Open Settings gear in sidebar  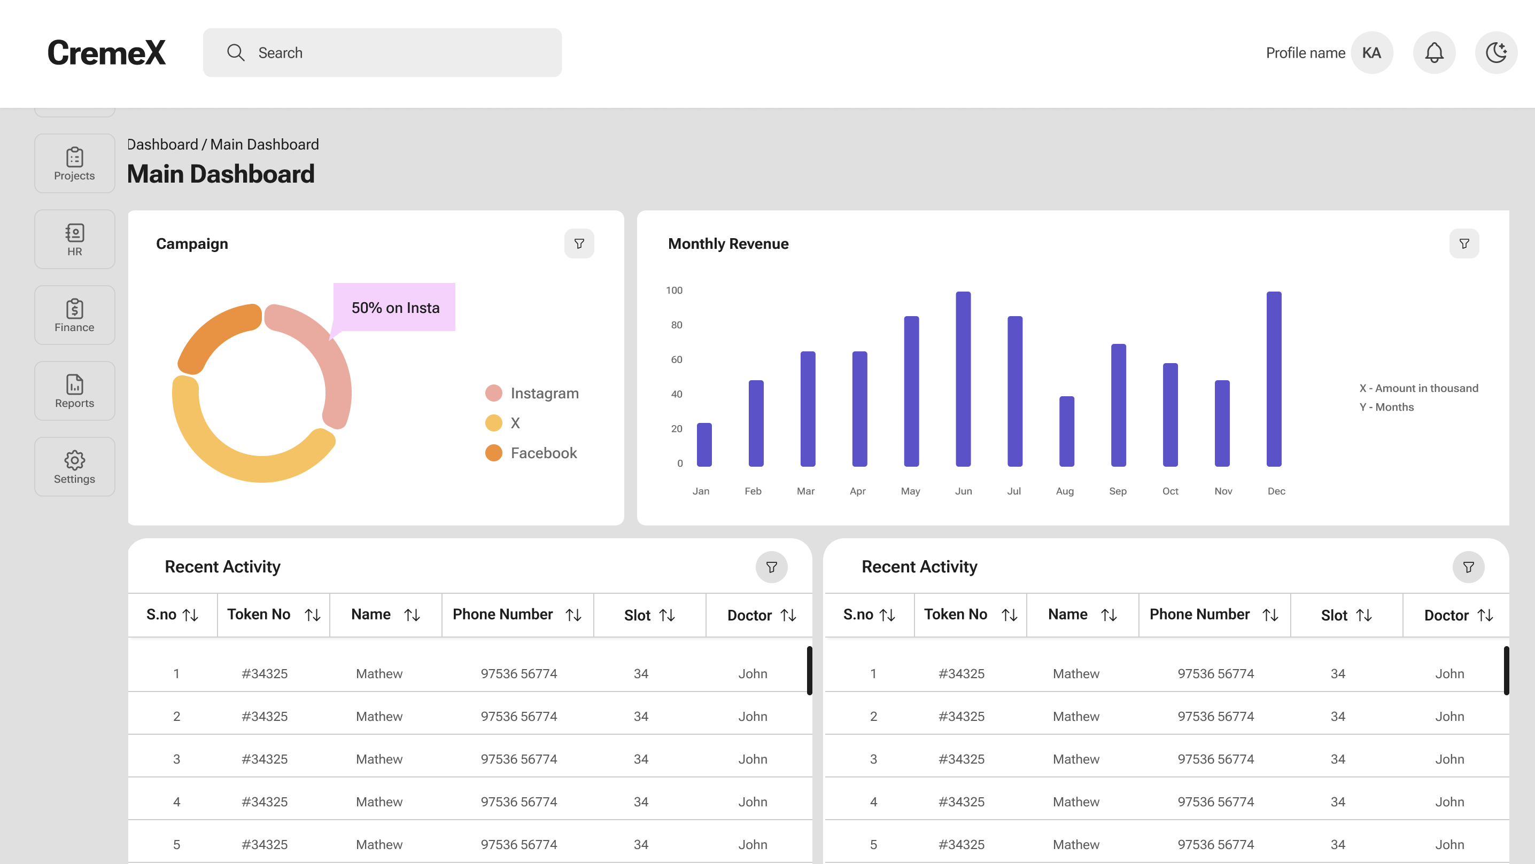point(74,467)
